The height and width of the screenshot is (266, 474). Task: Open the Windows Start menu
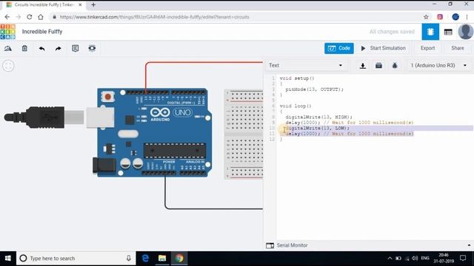8,259
